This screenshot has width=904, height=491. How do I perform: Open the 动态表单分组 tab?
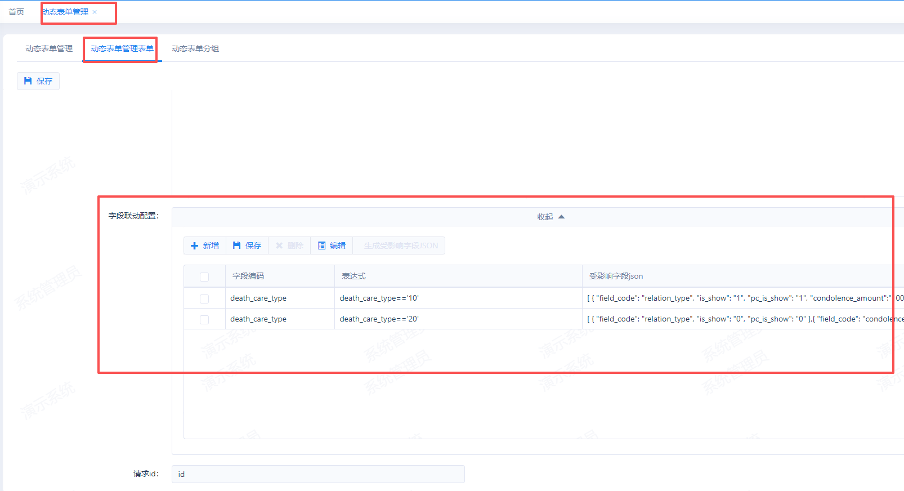(x=195, y=48)
